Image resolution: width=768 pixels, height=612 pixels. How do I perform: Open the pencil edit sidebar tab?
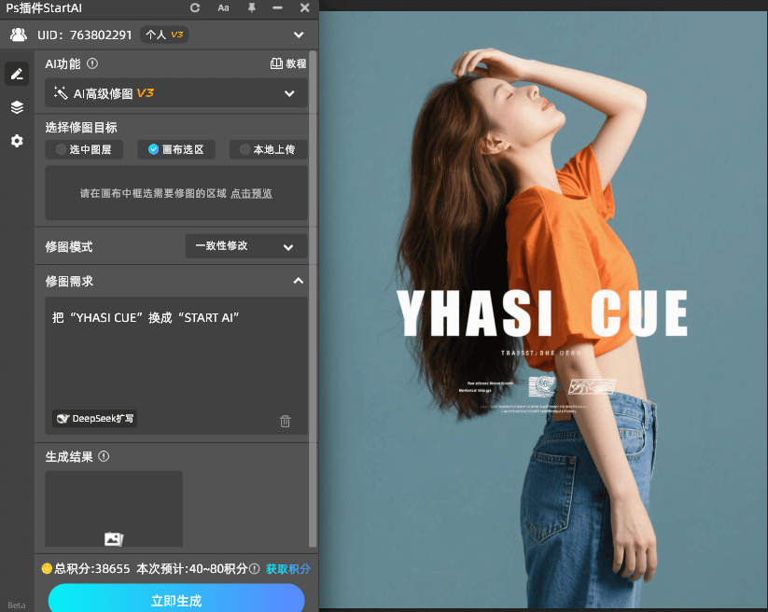pos(17,74)
